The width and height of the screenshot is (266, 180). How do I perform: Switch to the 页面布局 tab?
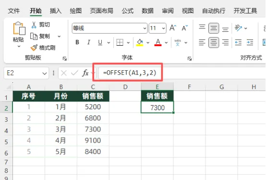(102, 11)
